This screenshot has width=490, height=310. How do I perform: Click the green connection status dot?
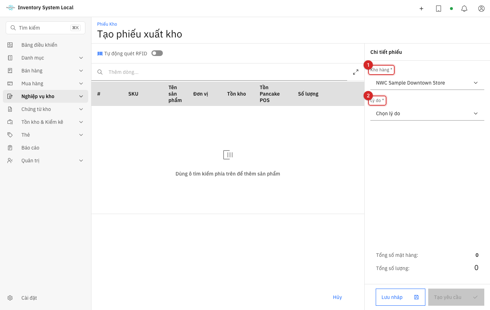tap(451, 9)
